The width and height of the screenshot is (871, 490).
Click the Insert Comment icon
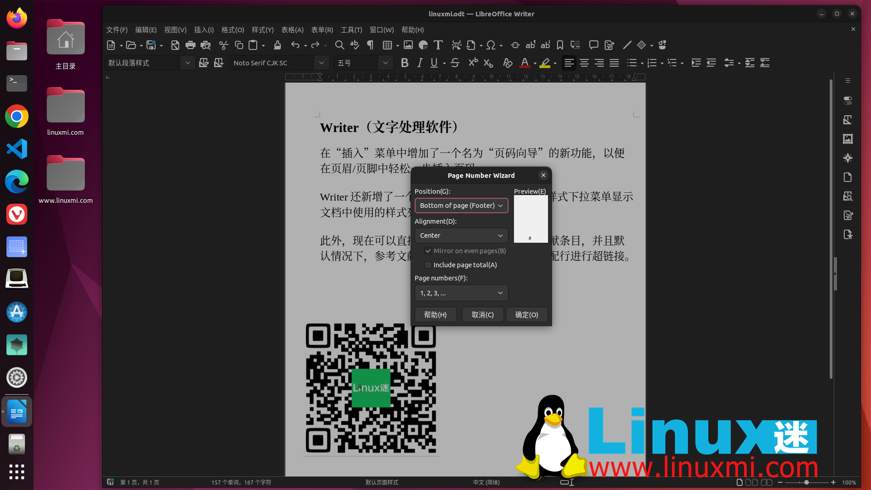(x=593, y=45)
